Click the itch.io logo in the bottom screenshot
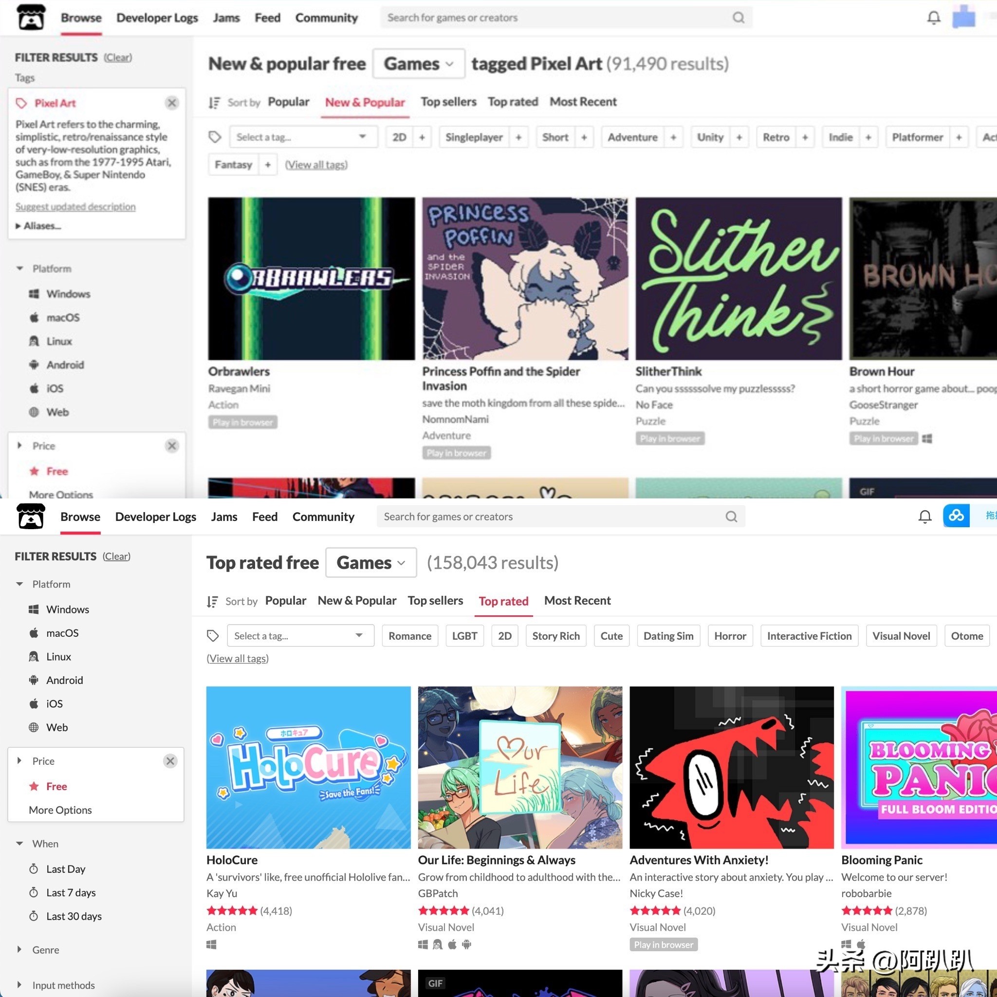The height and width of the screenshot is (997, 997). tap(31, 517)
